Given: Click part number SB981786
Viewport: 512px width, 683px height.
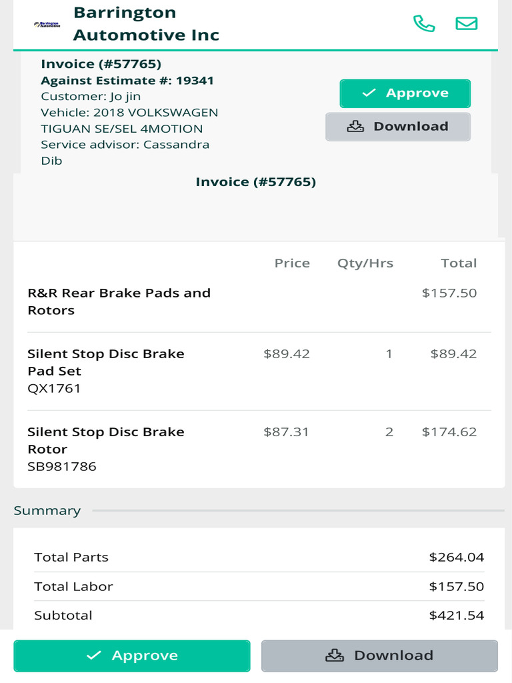Looking at the screenshot, I should 62,466.
